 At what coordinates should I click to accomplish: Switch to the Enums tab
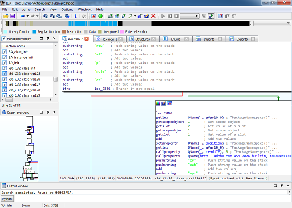tap(175, 39)
